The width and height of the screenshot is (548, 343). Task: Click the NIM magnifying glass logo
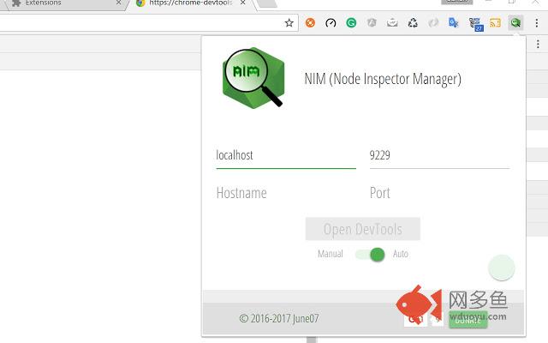(253, 78)
